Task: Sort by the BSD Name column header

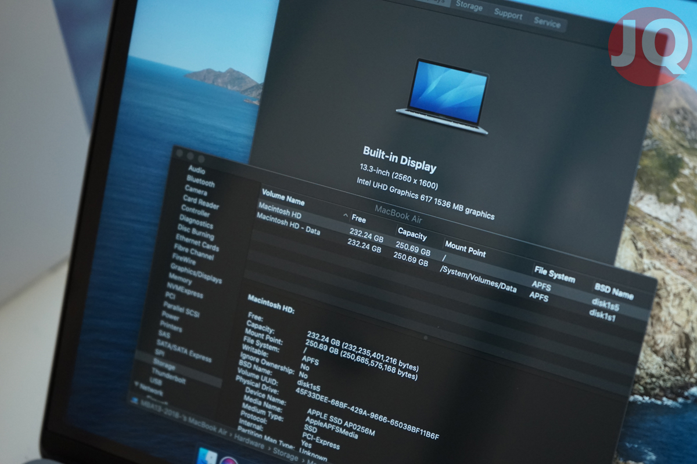Action: pos(614,291)
